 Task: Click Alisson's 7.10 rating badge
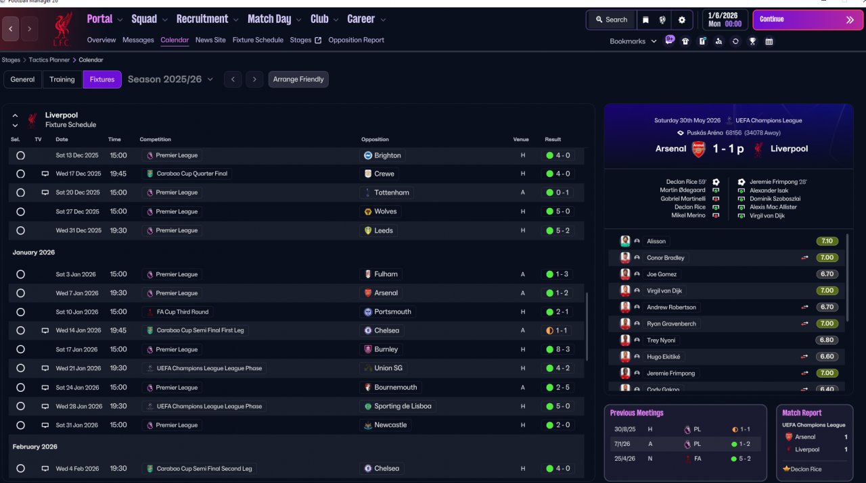click(827, 241)
